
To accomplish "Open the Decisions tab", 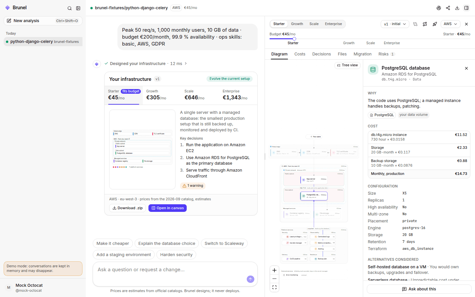I will (322, 54).
